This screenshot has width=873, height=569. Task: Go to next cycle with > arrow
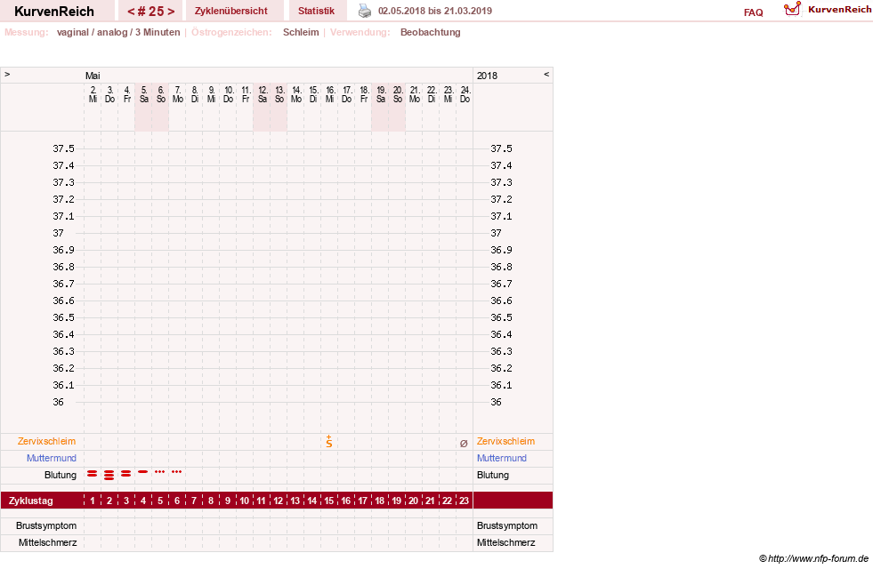click(x=171, y=12)
